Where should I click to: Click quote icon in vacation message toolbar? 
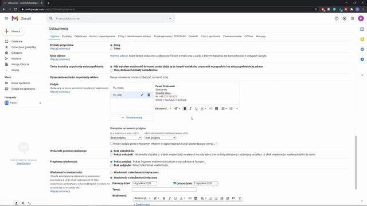click(233, 198)
